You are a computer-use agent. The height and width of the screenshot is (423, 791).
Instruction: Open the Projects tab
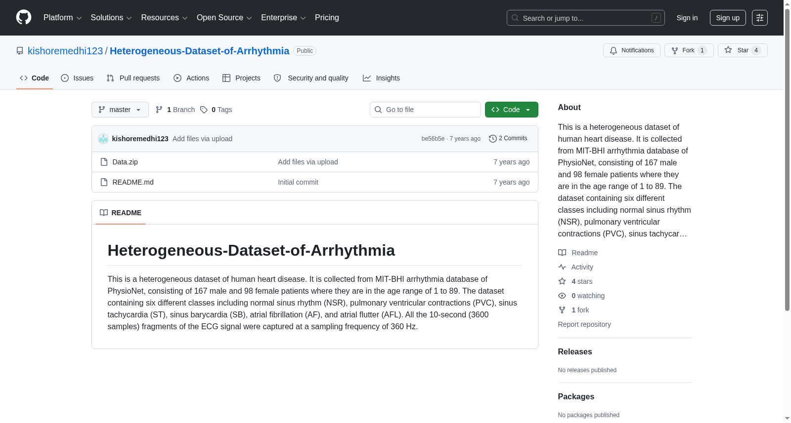click(x=241, y=78)
